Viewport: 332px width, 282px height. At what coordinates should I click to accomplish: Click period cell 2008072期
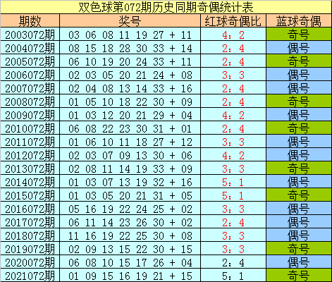click(30, 102)
